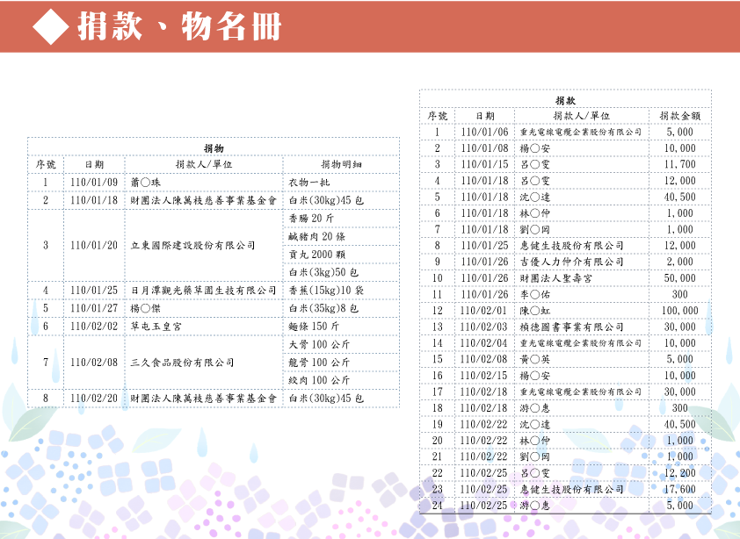Select the 捐款 table title cell
This screenshot has width=740, height=539.
coord(565,100)
